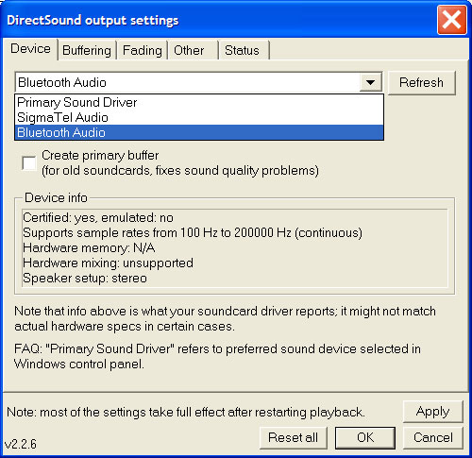Select Primary Sound Driver from list
The width and height of the screenshot is (472, 458).
click(x=199, y=102)
